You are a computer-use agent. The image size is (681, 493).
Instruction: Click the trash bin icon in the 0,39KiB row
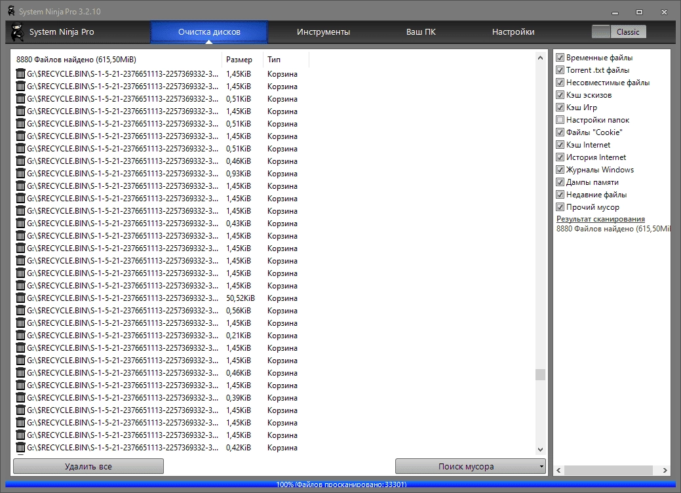(20, 397)
